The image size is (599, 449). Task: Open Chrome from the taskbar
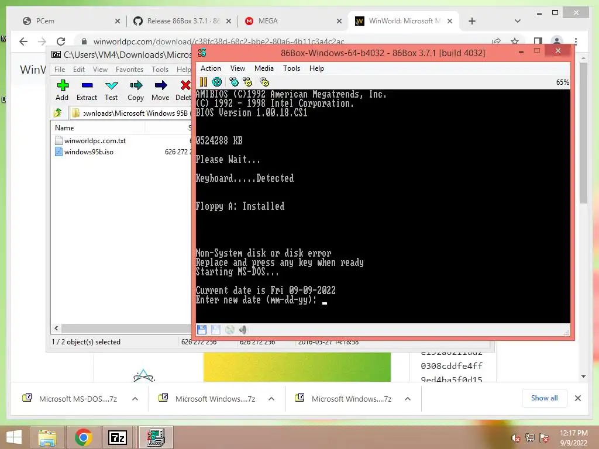(83, 437)
